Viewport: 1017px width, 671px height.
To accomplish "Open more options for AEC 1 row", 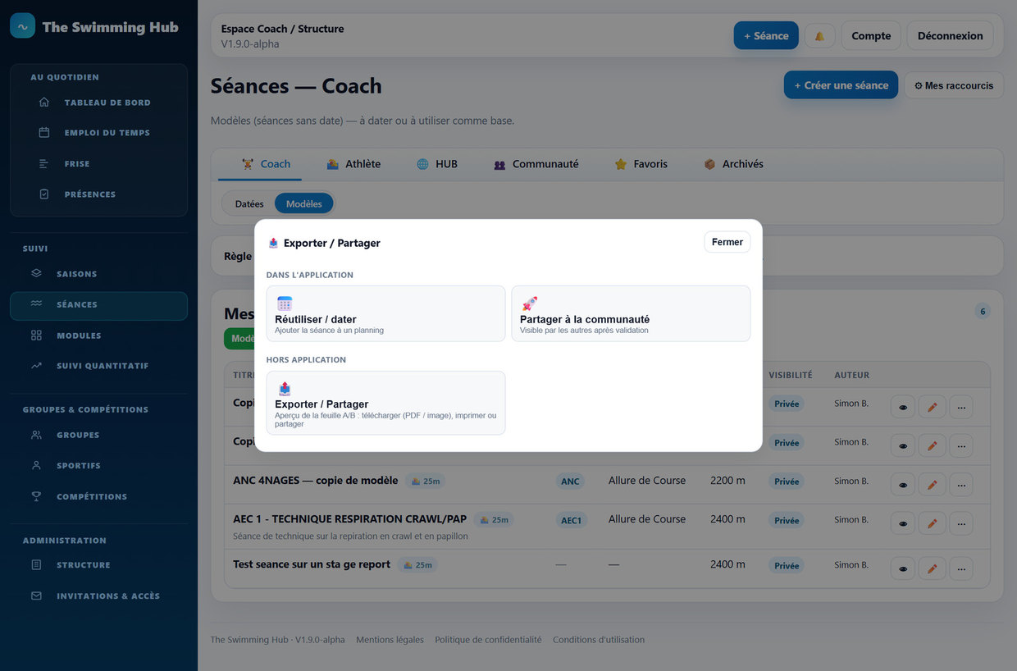I will (x=961, y=523).
